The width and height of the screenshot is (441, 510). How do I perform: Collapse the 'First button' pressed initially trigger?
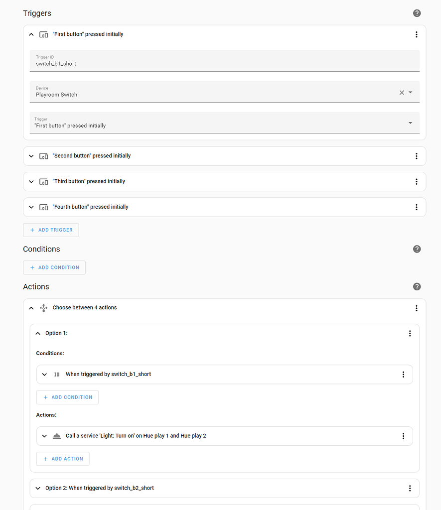[31, 34]
